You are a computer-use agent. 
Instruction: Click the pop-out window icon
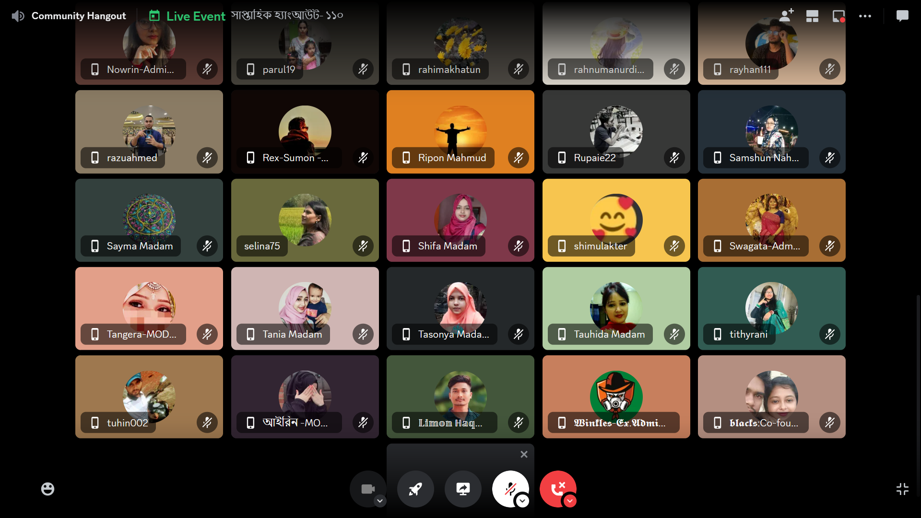tap(838, 16)
